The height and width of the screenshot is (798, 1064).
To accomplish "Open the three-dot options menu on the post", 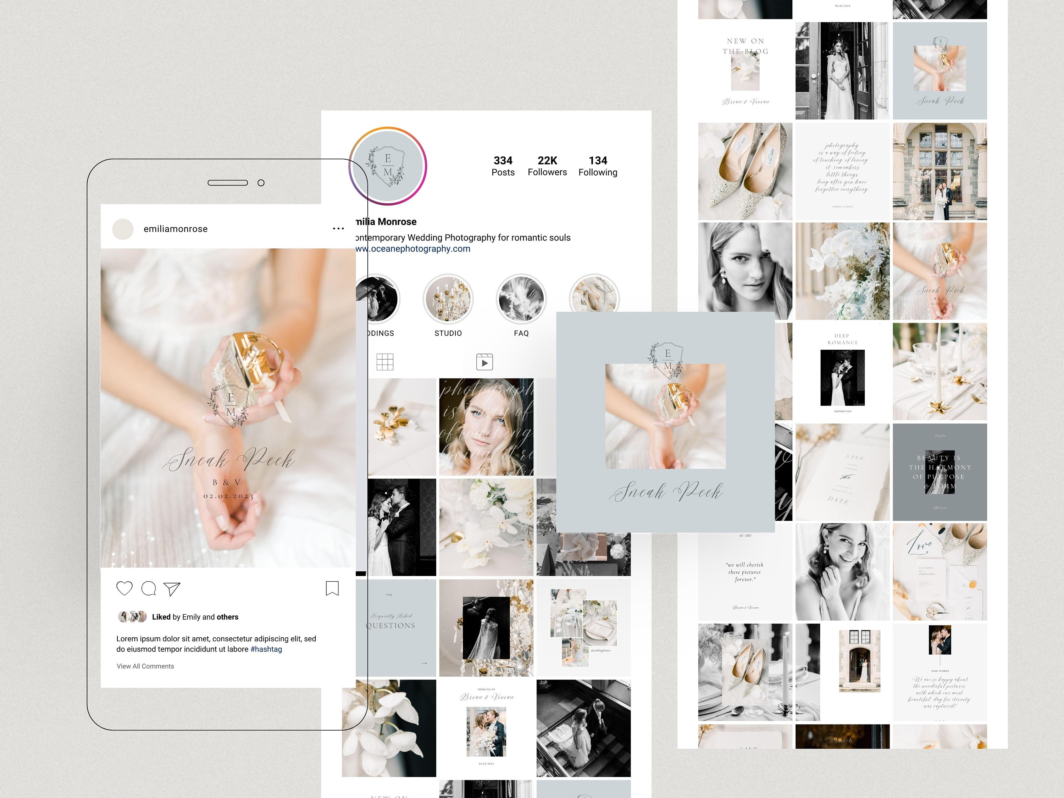I will tap(339, 228).
